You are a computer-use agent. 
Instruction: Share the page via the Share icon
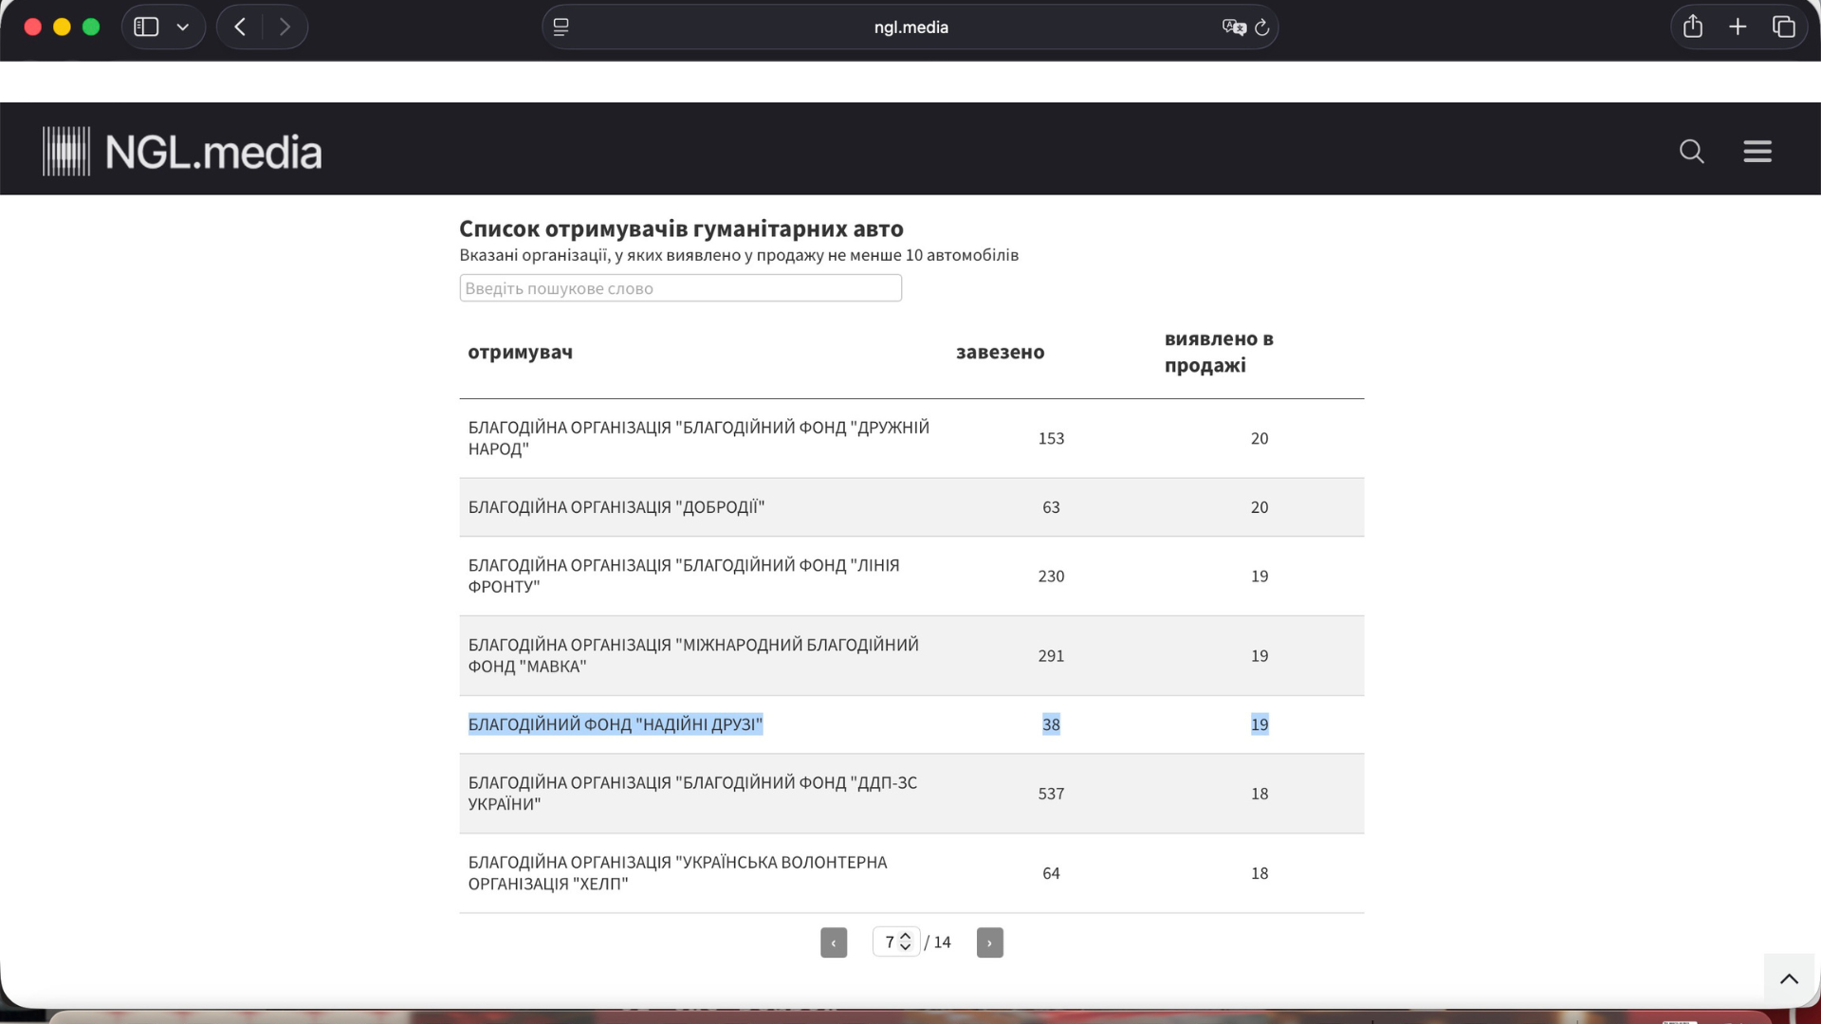click(1692, 26)
